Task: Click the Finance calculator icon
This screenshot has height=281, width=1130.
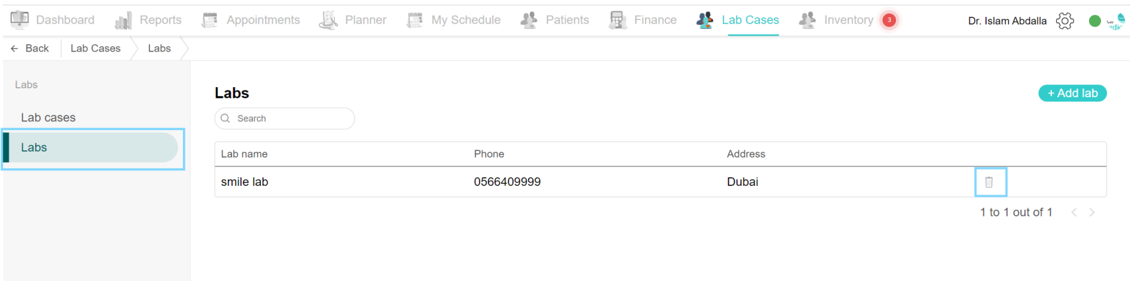Action: pyautogui.click(x=617, y=20)
